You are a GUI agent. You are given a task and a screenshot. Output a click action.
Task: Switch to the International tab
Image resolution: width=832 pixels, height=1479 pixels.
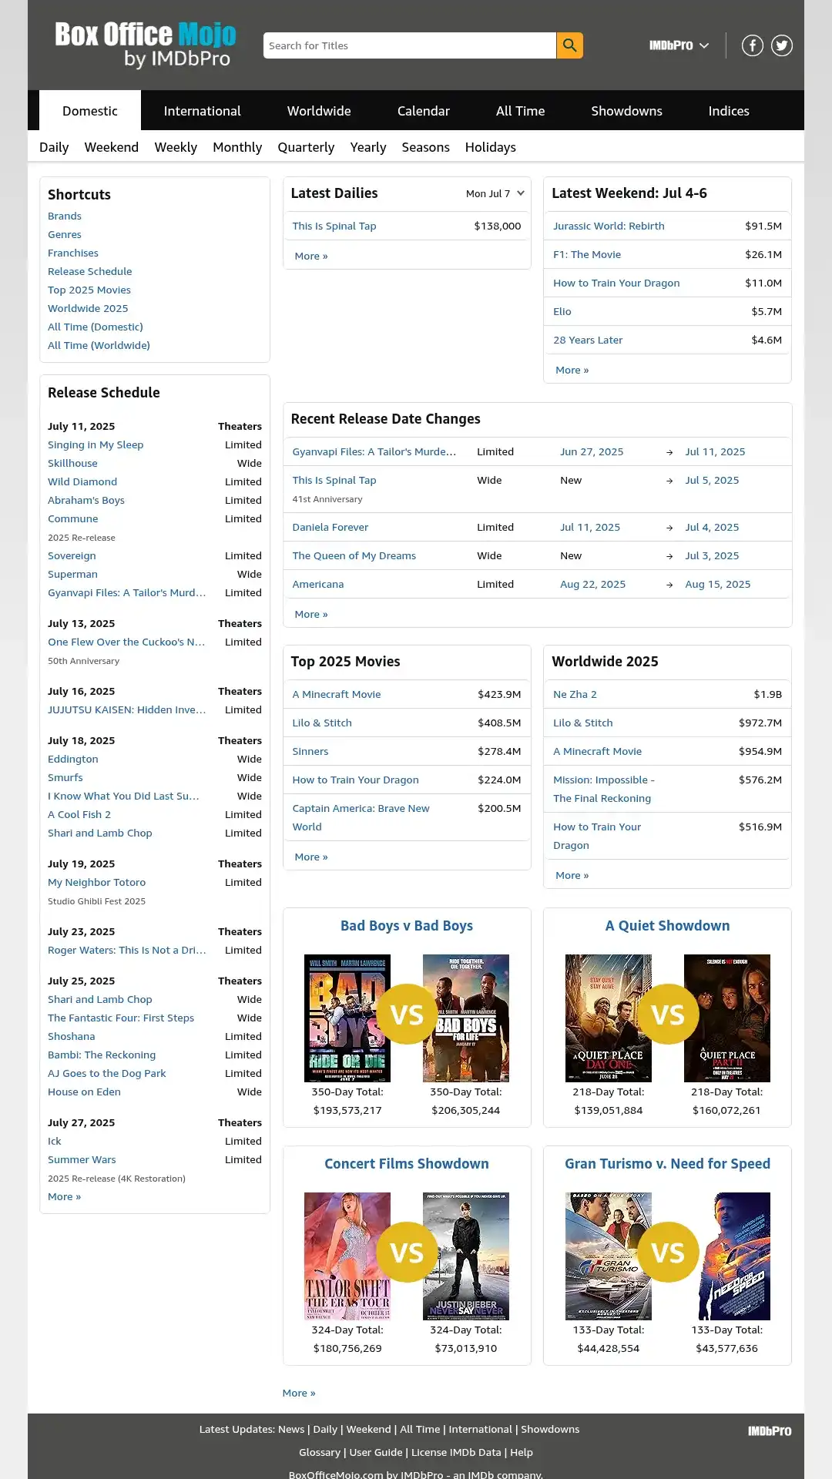[203, 111]
